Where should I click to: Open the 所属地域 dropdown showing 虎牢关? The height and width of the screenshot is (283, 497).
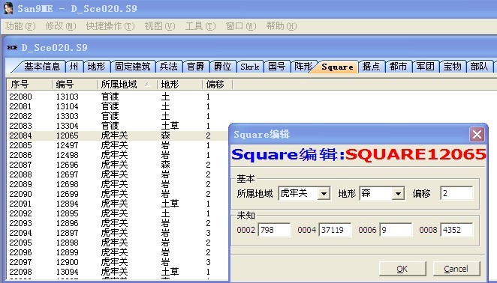pos(324,193)
